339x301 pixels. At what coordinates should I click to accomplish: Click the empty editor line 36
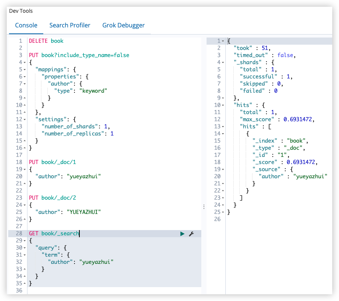(114, 290)
